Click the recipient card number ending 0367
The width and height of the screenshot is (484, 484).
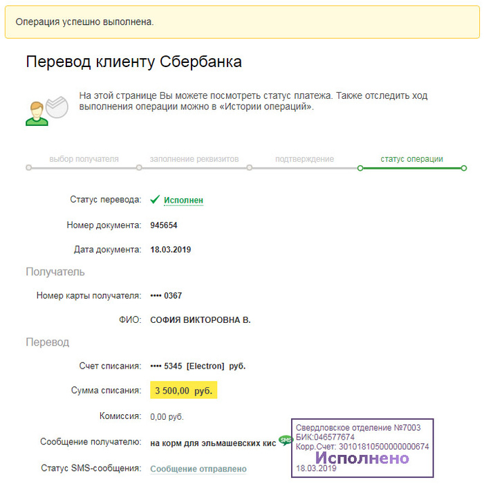[166, 296]
